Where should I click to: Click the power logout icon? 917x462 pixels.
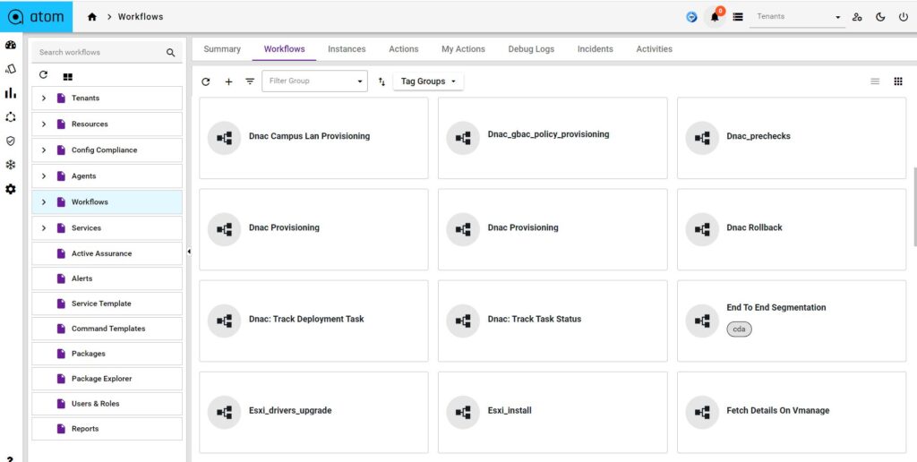[x=903, y=17]
